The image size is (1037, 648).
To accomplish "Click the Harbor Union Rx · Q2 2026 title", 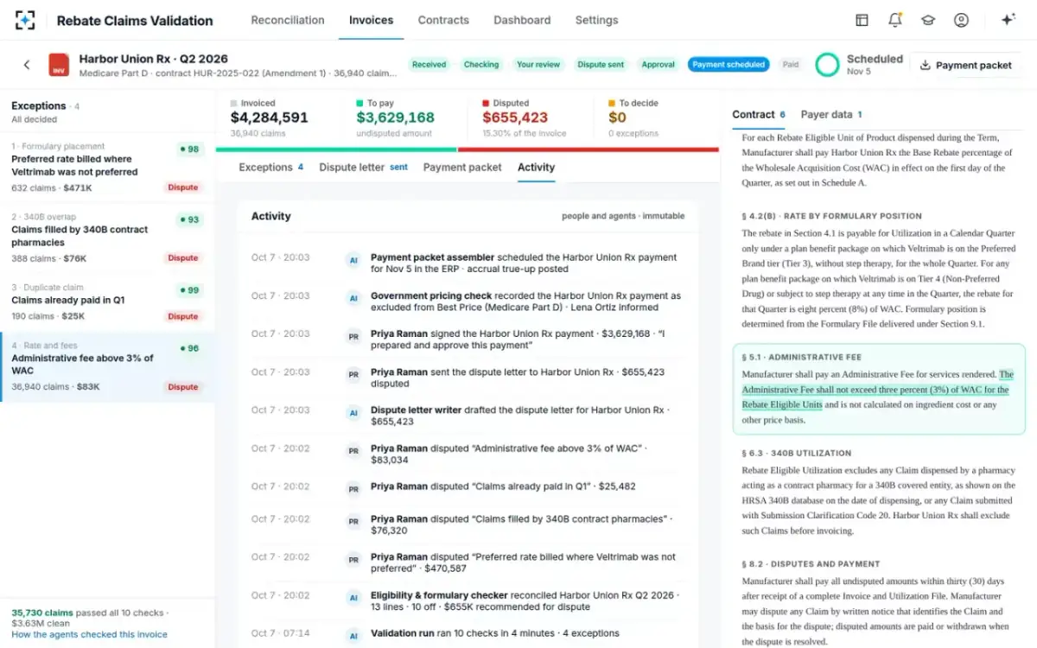I will [x=154, y=59].
